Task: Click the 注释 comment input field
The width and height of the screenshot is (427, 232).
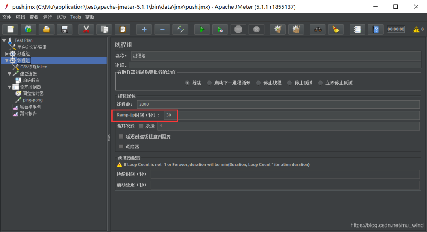Action: click(275, 65)
